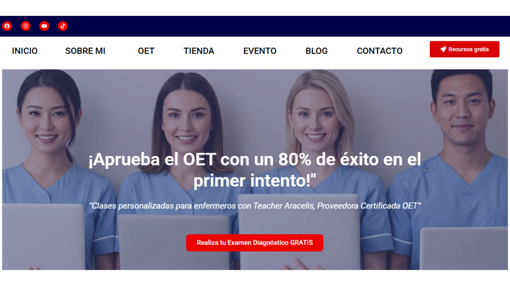This screenshot has width=510, height=286.
Task: Open the SOBRE MI page
Action: (85, 51)
